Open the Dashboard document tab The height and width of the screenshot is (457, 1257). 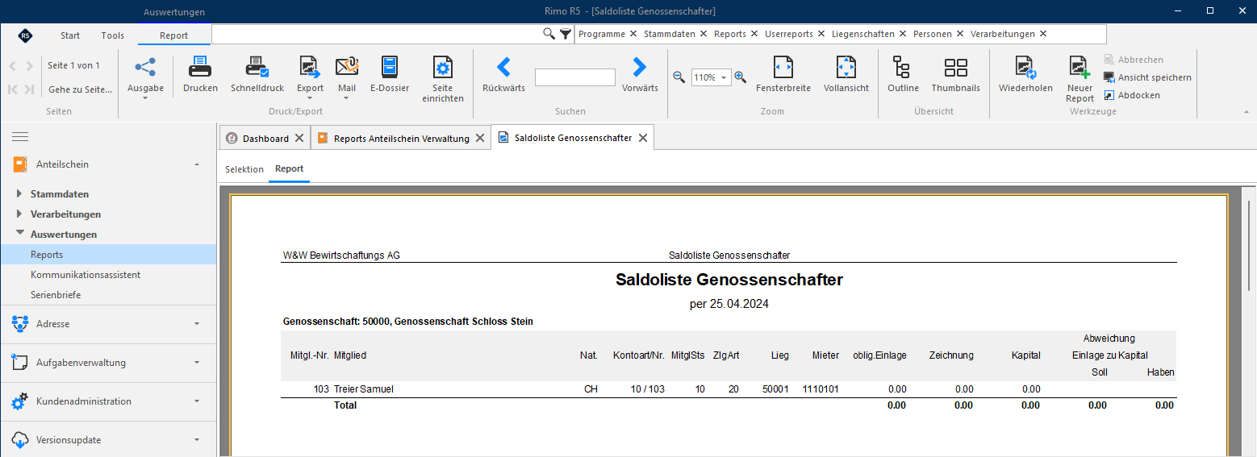pyautogui.click(x=265, y=139)
